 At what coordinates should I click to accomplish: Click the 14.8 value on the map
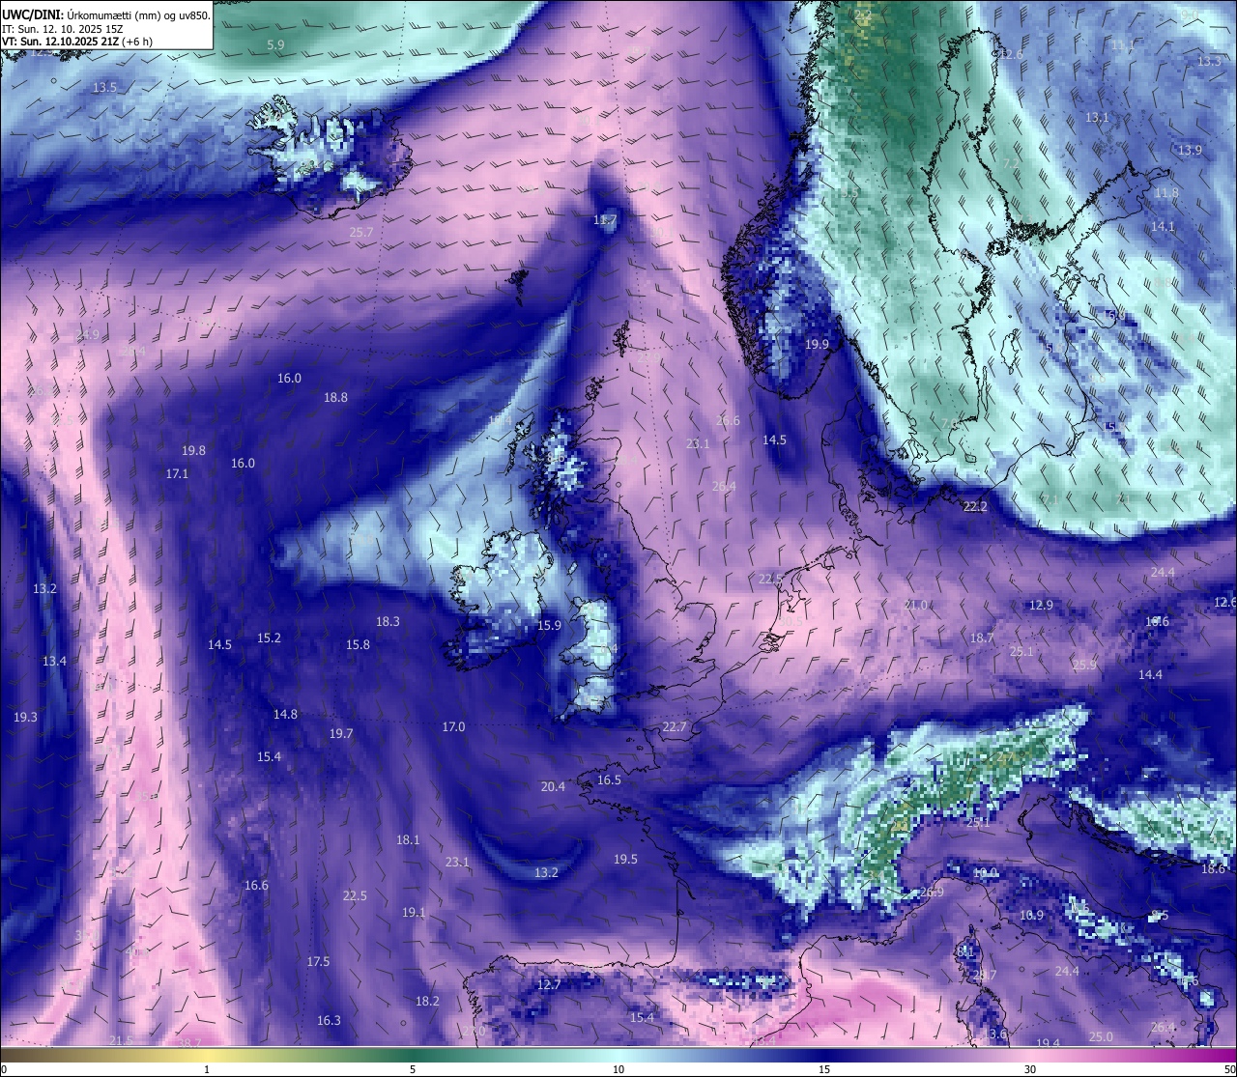coord(285,714)
